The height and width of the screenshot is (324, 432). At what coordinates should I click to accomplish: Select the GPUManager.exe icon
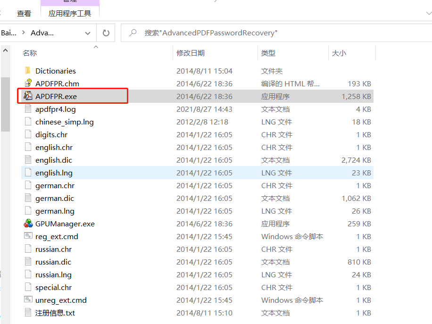(x=28, y=224)
